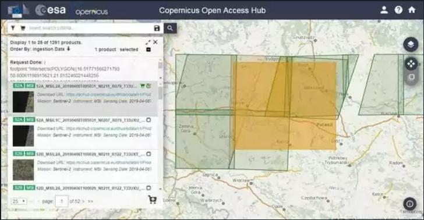The image size is (424, 220).
Task: Click the search criteria input field
Action: tap(90, 28)
